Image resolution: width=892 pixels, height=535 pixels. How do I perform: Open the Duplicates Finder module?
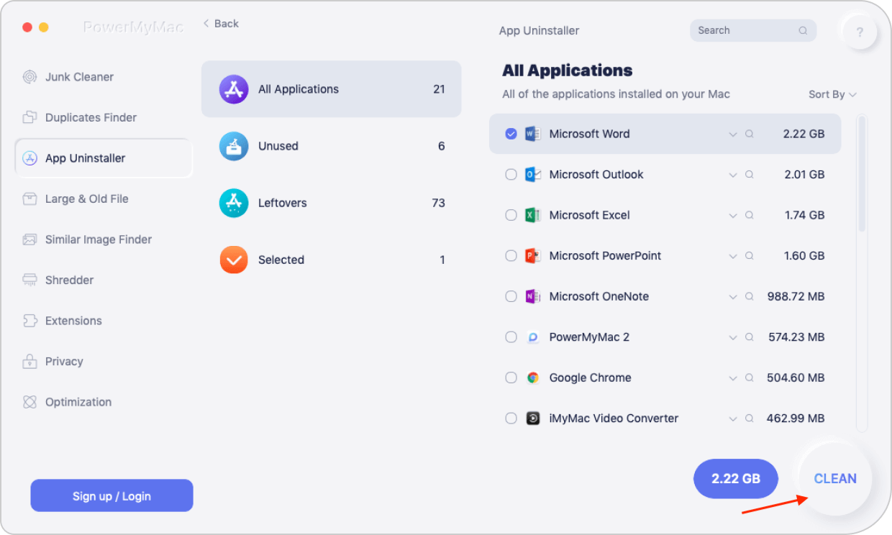[x=104, y=117]
